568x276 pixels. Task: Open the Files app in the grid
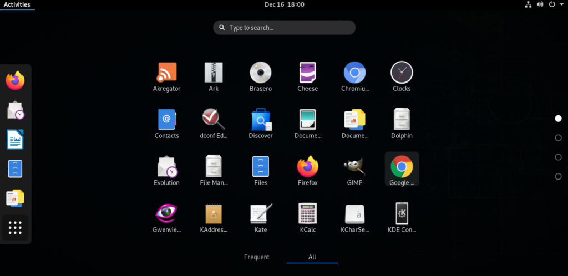[261, 171]
